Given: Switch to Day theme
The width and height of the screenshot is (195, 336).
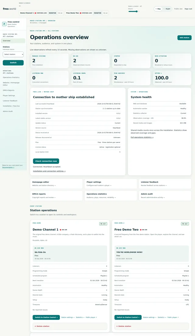Looking at the screenshot, I should 158,9.
